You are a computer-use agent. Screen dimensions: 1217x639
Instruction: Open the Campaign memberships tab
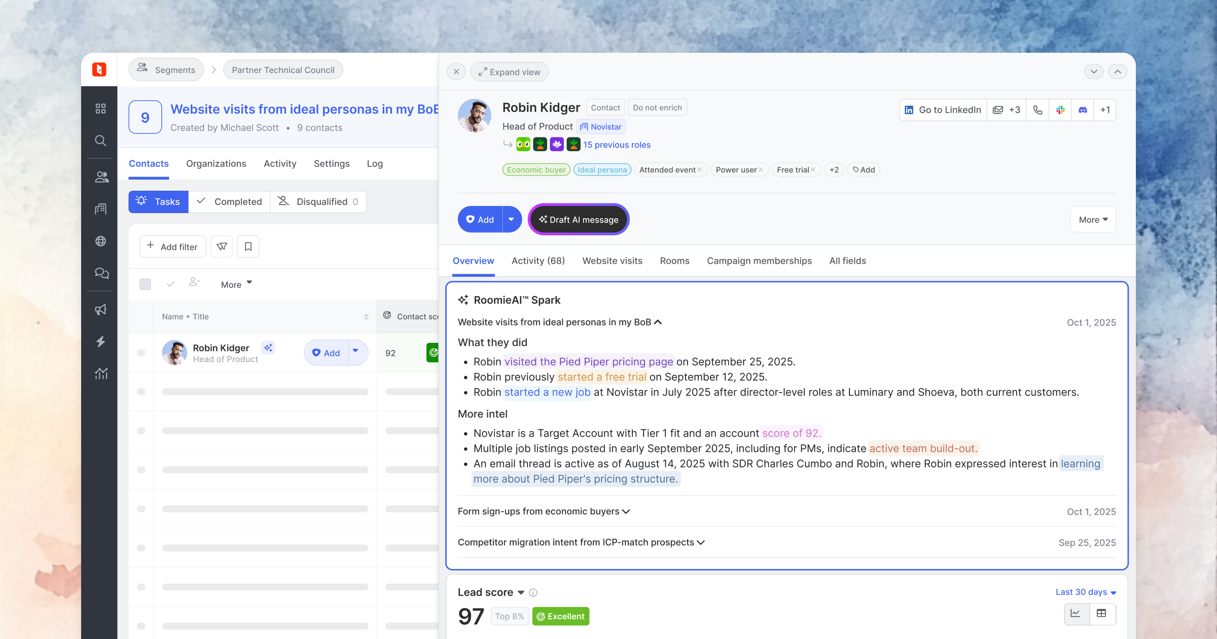coord(759,261)
